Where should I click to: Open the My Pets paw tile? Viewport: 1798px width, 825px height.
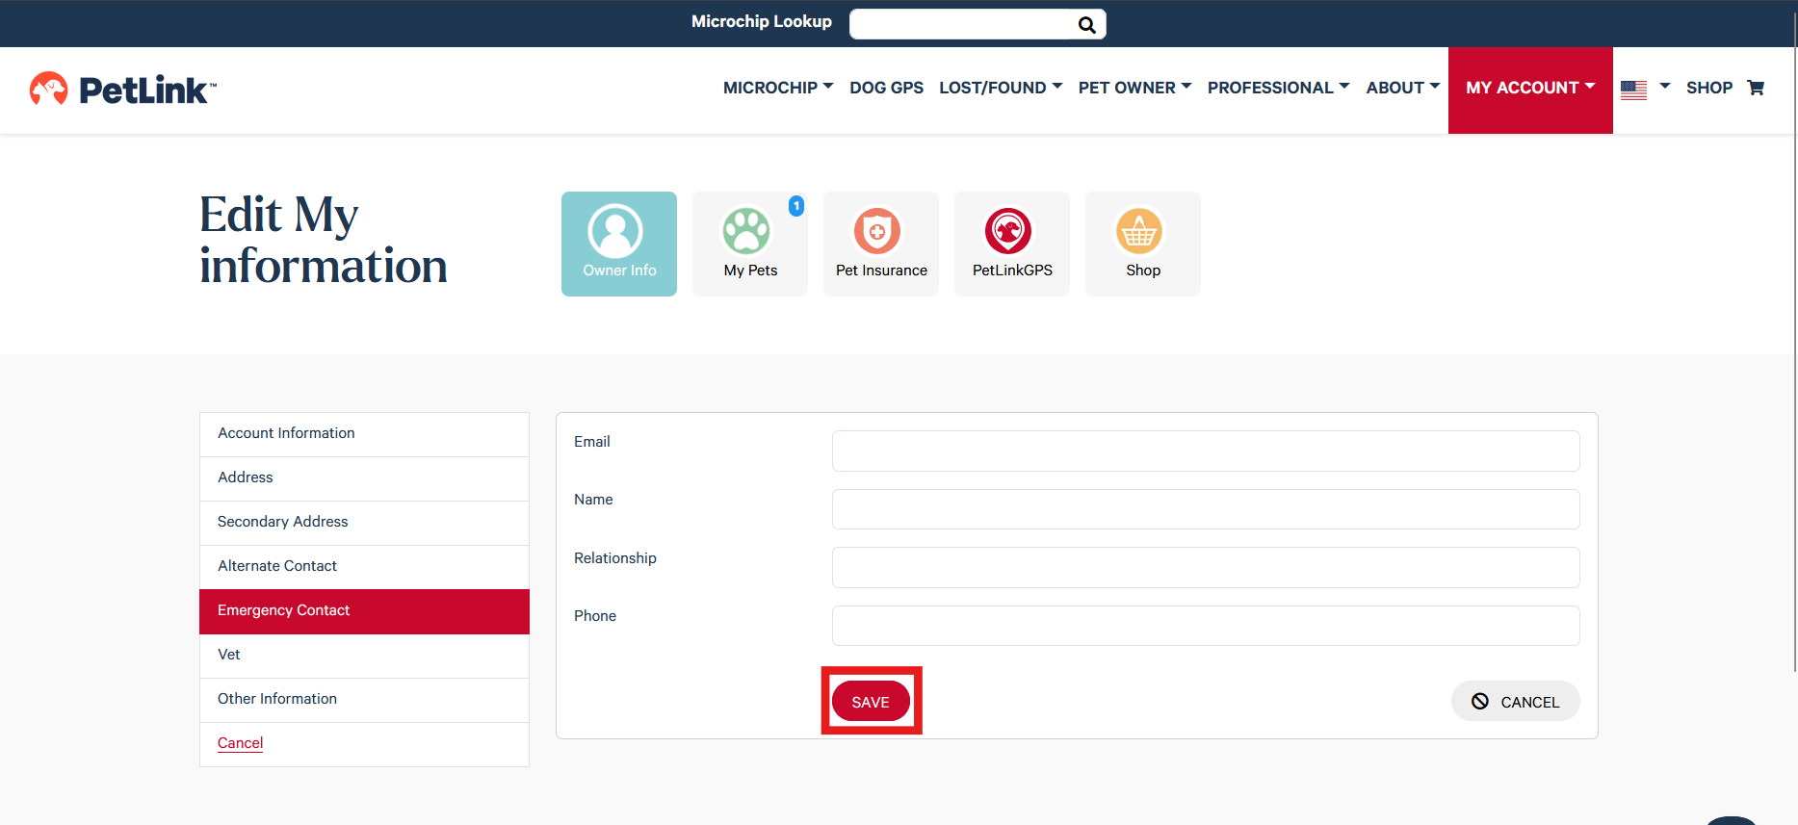[750, 244]
